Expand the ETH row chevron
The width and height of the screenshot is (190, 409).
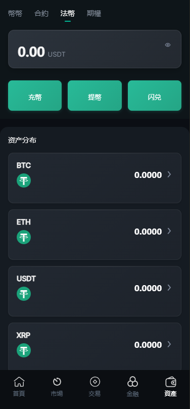point(169,231)
